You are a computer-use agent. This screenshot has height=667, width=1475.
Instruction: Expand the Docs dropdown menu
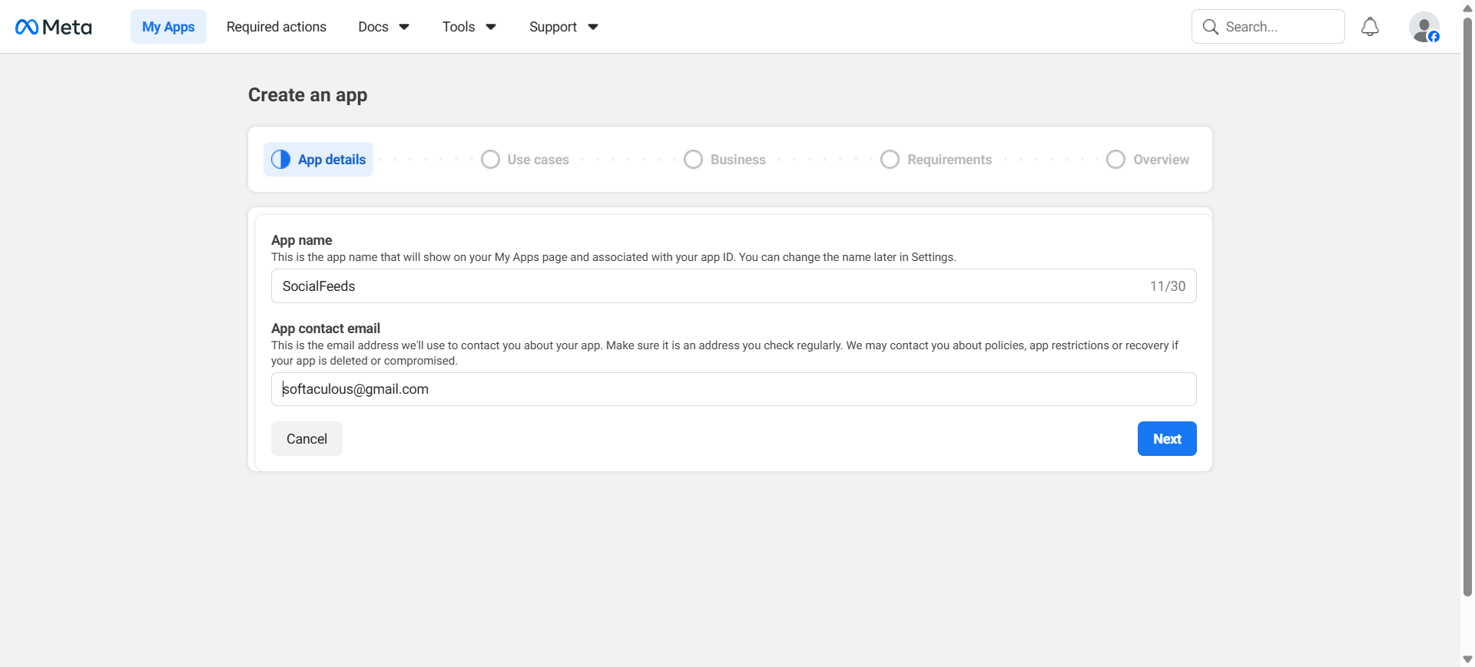point(383,27)
